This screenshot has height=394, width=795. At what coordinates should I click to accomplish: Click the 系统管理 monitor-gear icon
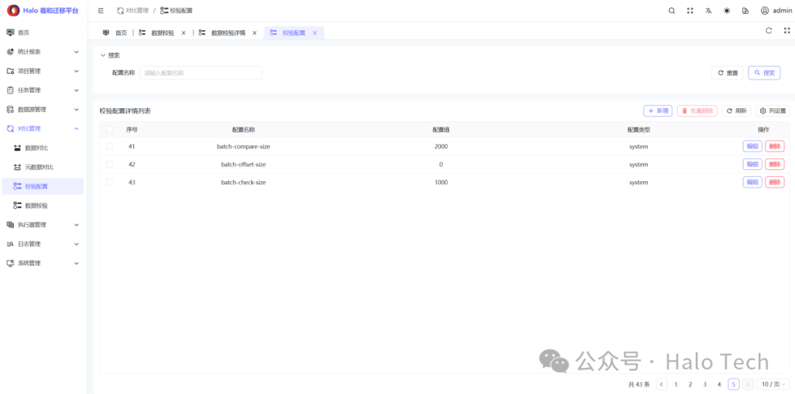10,263
